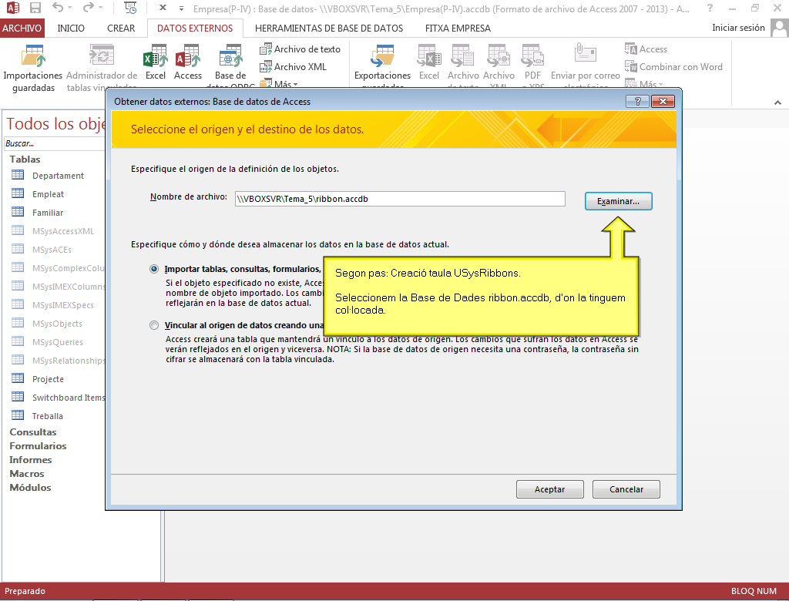Click the Access help question mark icon

[710, 8]
